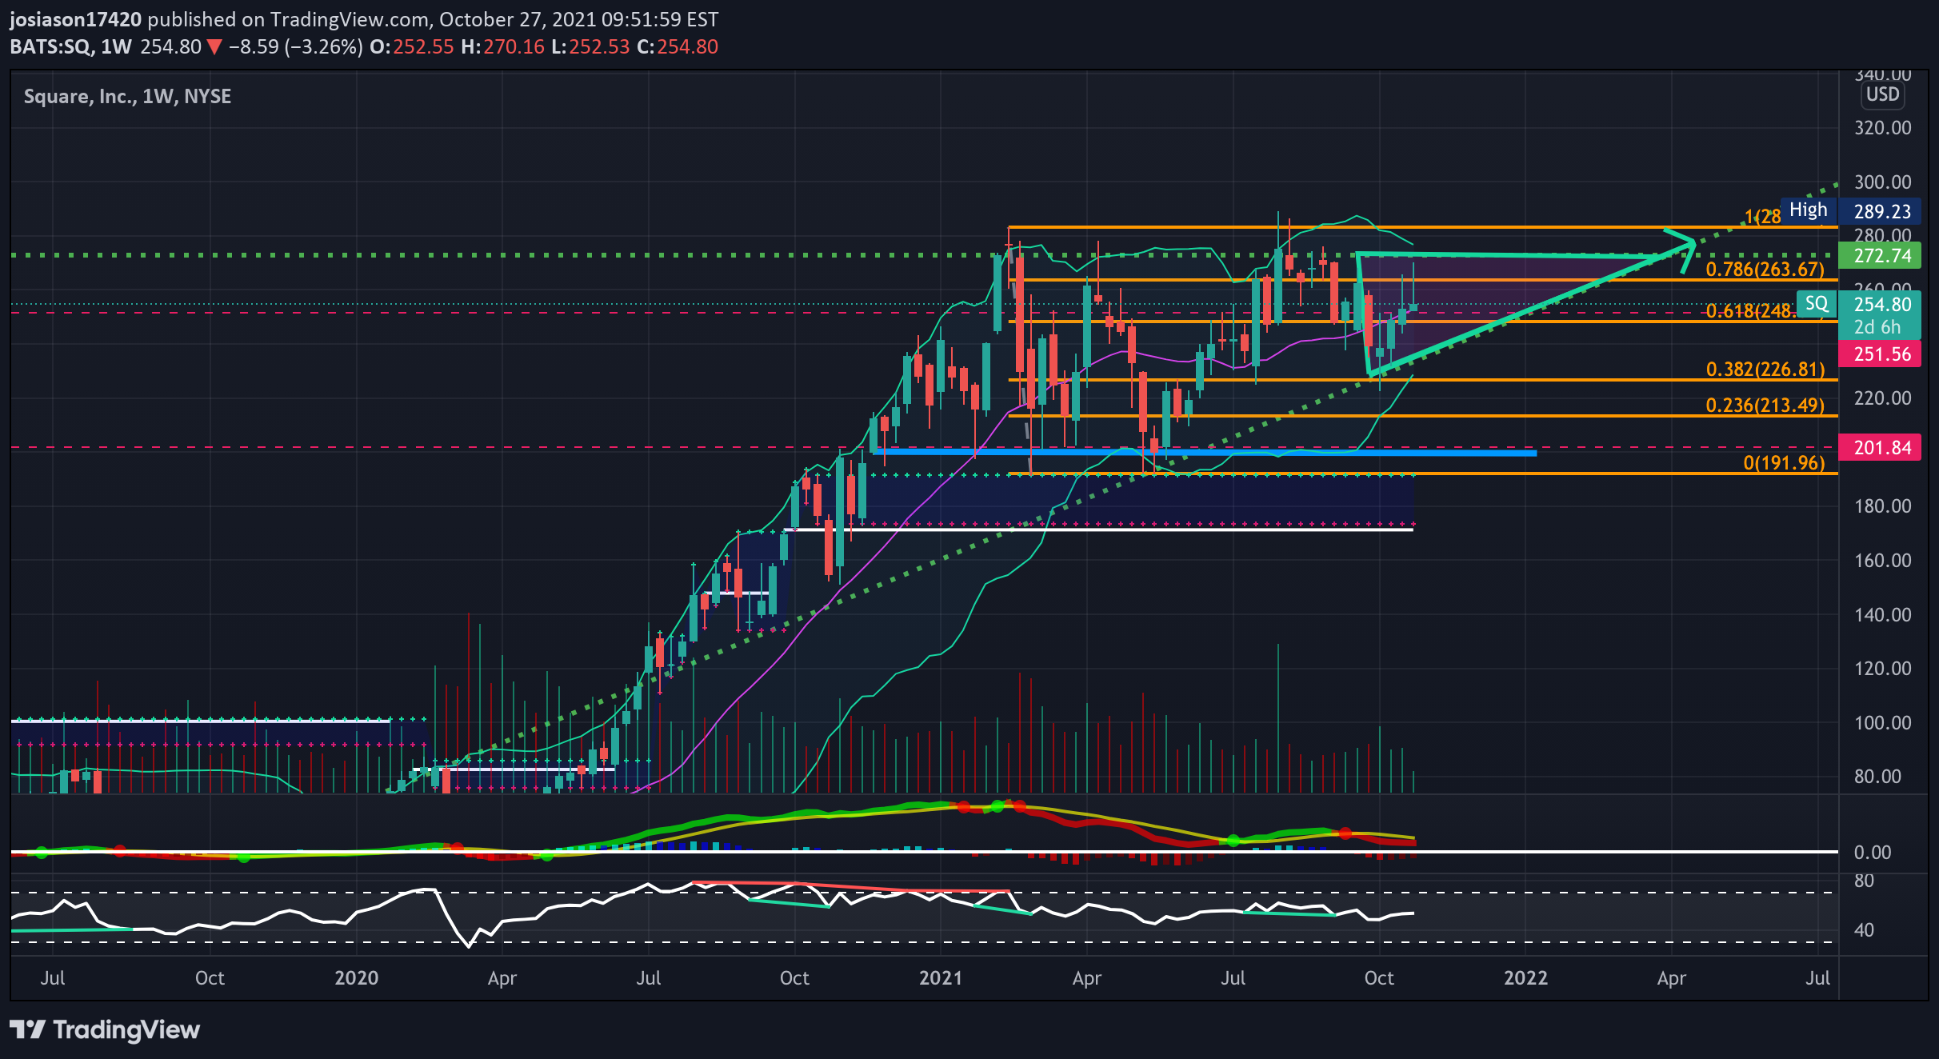Image resolution: width=1939 pixels, height=1059 pixels.
Task: Click the USD currency label on the price axis
Action: (1882, 95)
